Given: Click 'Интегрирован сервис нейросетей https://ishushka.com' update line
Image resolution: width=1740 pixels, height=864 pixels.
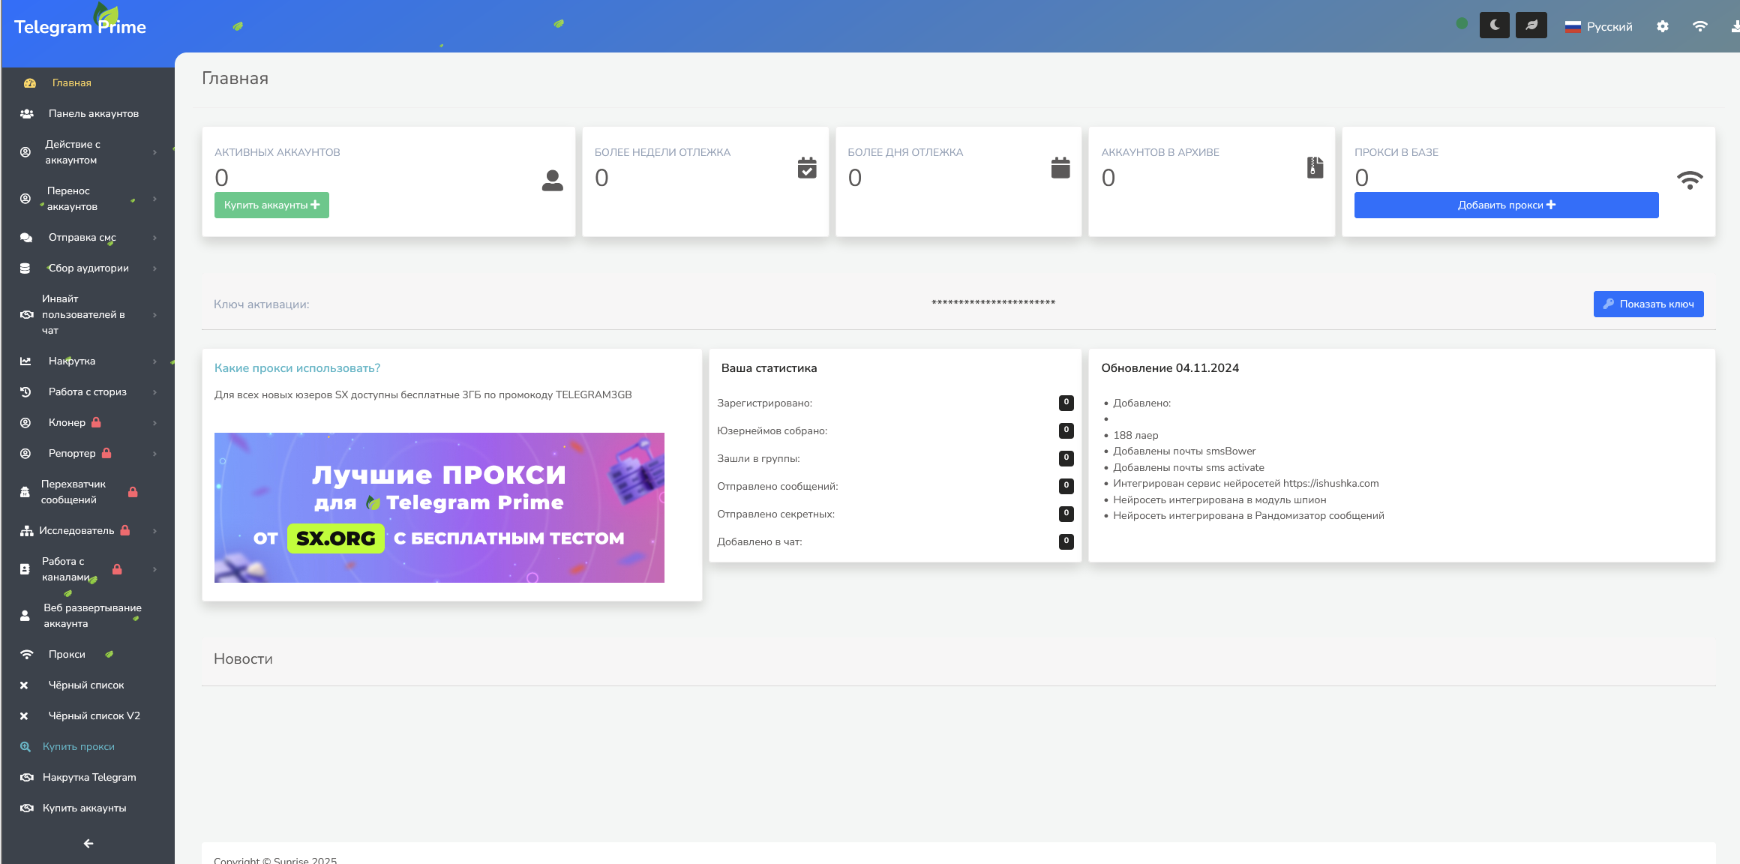Looking at the screenshot, I should click(x=1246, y=484).
